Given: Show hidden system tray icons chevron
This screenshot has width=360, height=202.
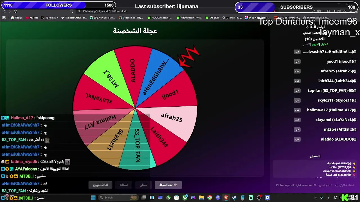Looking at the screenshot, I should coord(315,198).
